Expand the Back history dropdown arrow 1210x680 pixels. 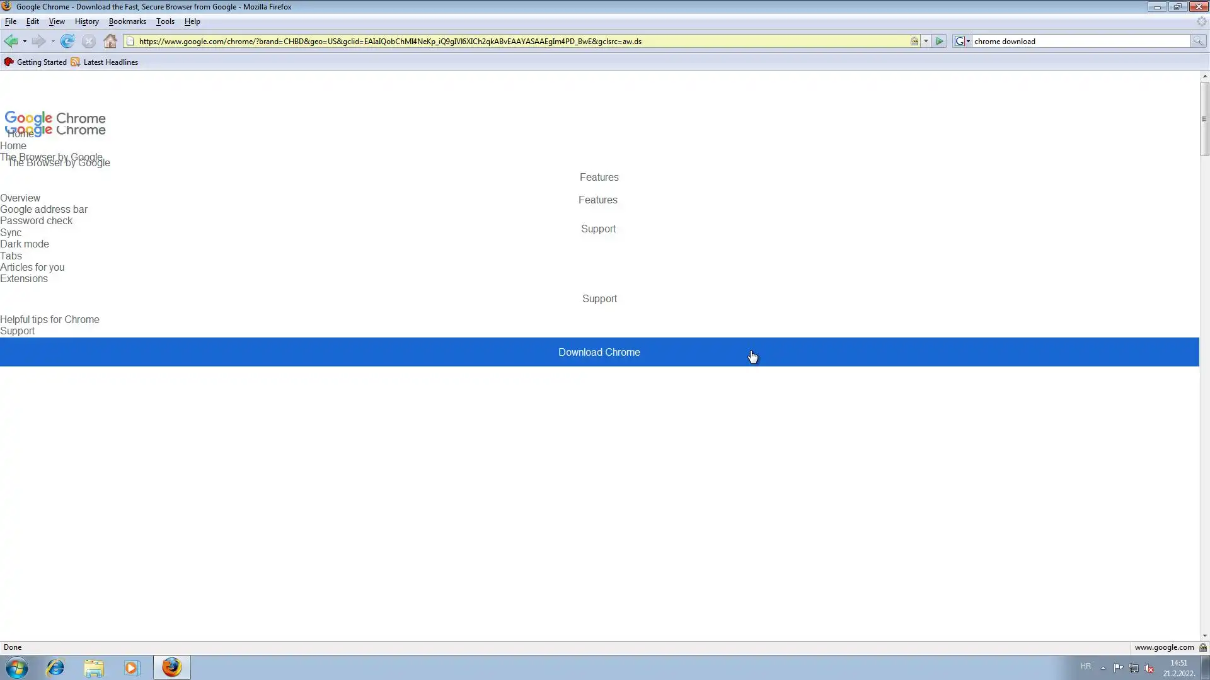pos(25,42)
